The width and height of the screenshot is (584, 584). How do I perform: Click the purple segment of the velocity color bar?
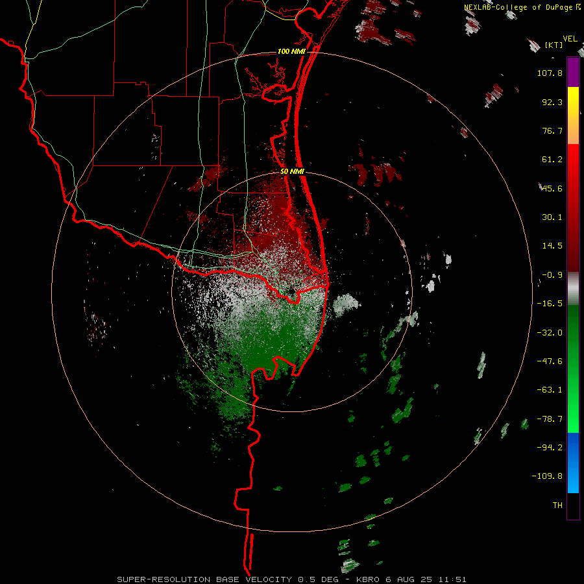pyautogui.click(x=573, y=72)
